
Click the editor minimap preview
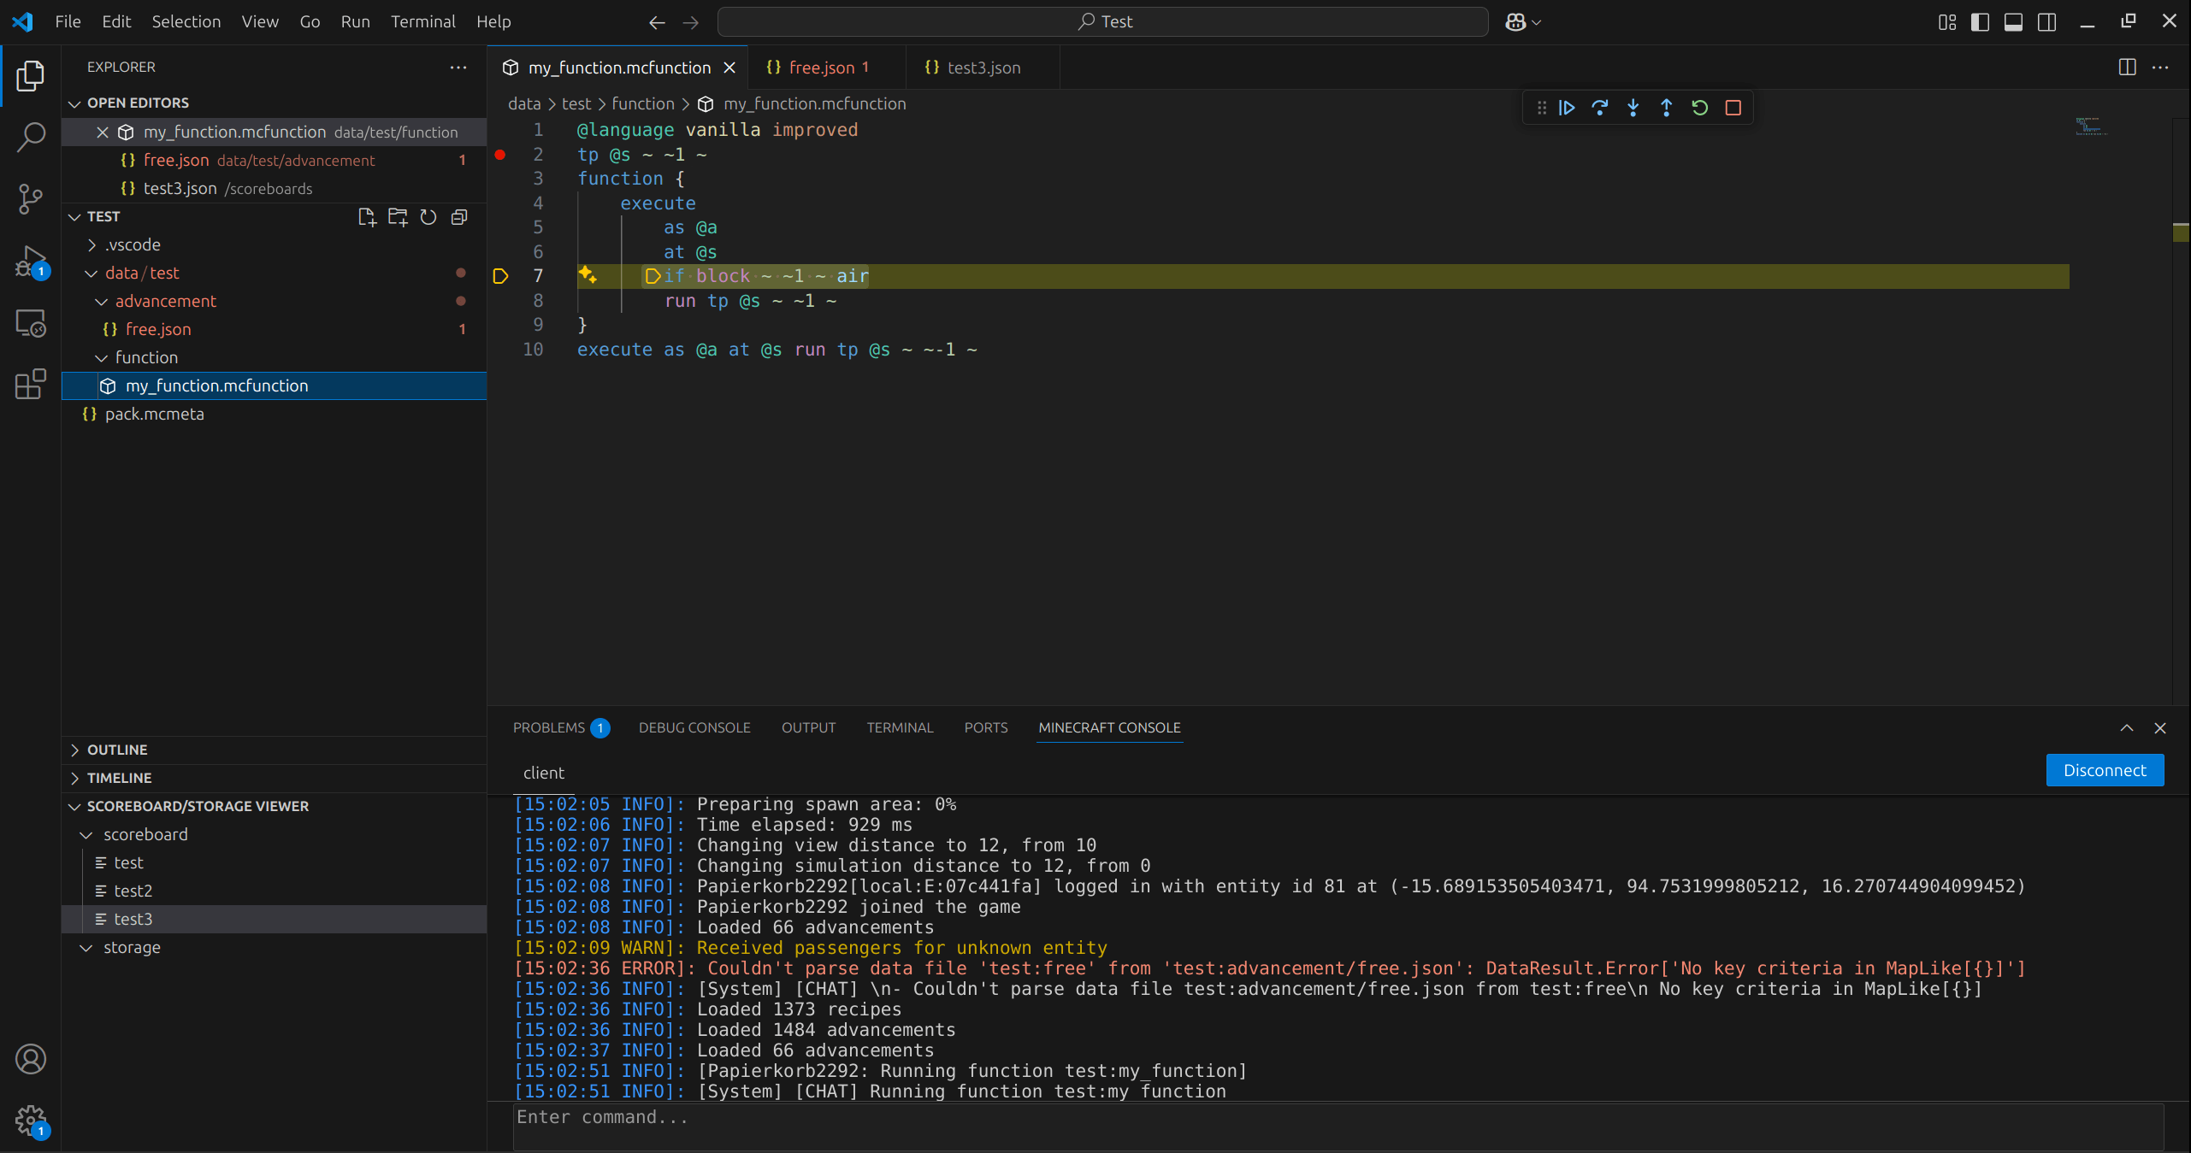click(2089, 127)
